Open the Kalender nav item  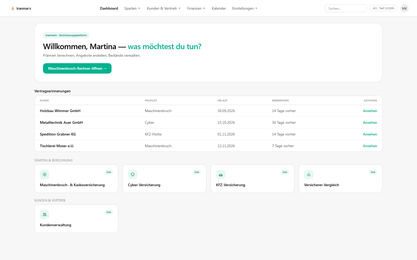219,8
